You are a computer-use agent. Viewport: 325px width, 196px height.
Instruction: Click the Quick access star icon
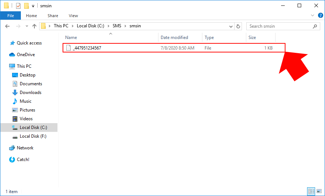pos(12,43)
